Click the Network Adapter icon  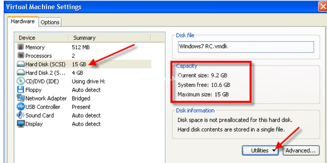tap(21, 98)
